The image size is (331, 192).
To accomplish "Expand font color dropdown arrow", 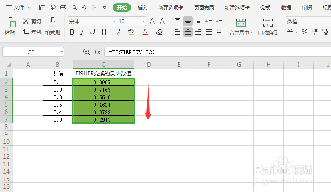I will click(x=151, y=32).
